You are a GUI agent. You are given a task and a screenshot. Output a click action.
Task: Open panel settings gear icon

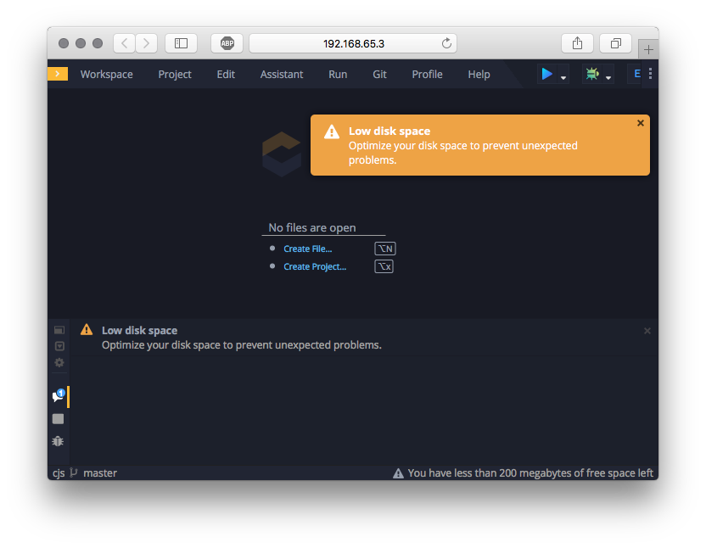[59, 362]
